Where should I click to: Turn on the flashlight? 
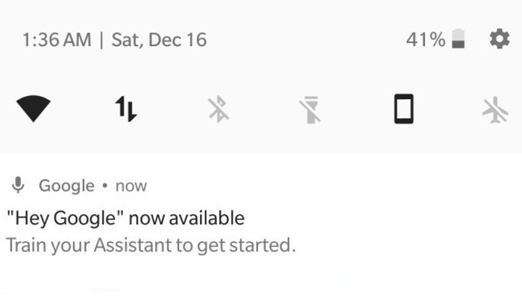pos(310,111)
